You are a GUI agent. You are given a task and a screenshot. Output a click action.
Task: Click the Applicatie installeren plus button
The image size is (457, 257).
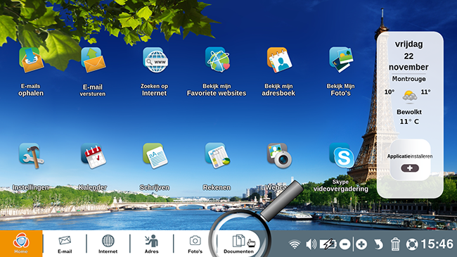(410, 168)
